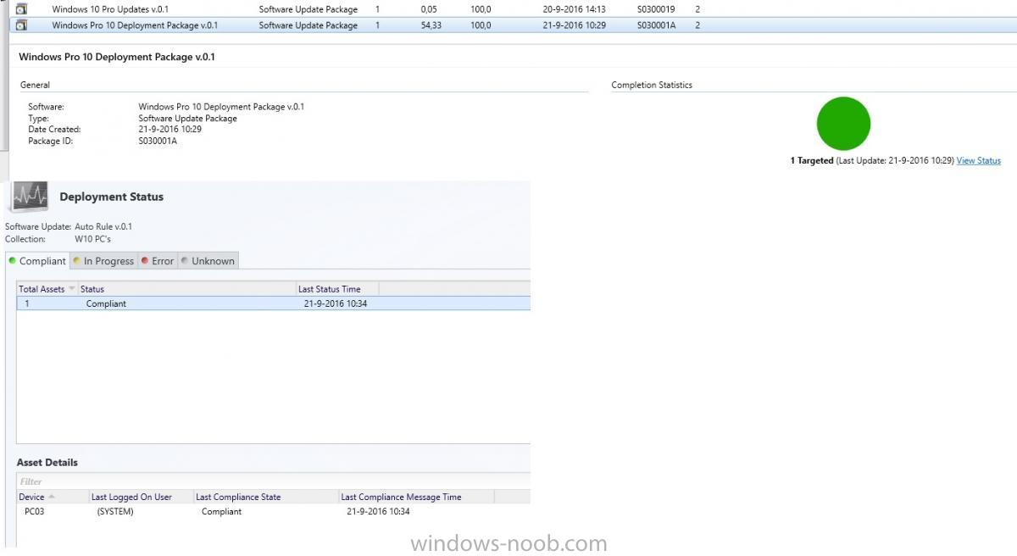Click the date 20-9-2016 14:13
Screen dimensions: 1017x556
pos(575,9)
